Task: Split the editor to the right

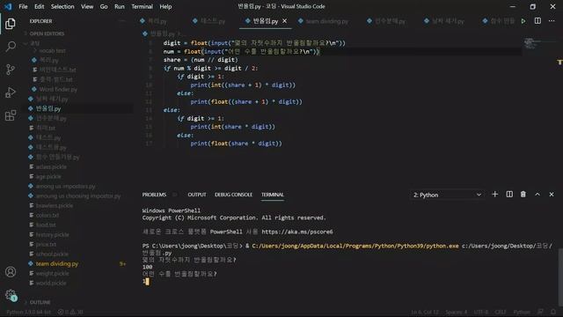Action: 537,21
